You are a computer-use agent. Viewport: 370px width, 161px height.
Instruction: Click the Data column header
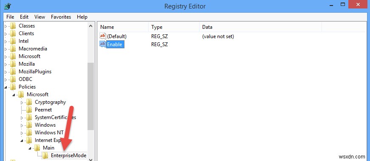[x=260, y=27]
